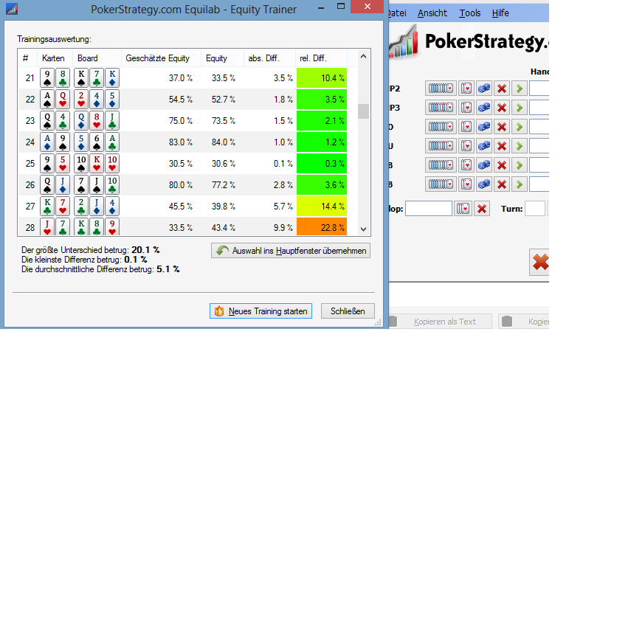Clear the P3 hand with the red X
Screen dimensions: 631x627
pyautogui.click(x=502, y=108)
